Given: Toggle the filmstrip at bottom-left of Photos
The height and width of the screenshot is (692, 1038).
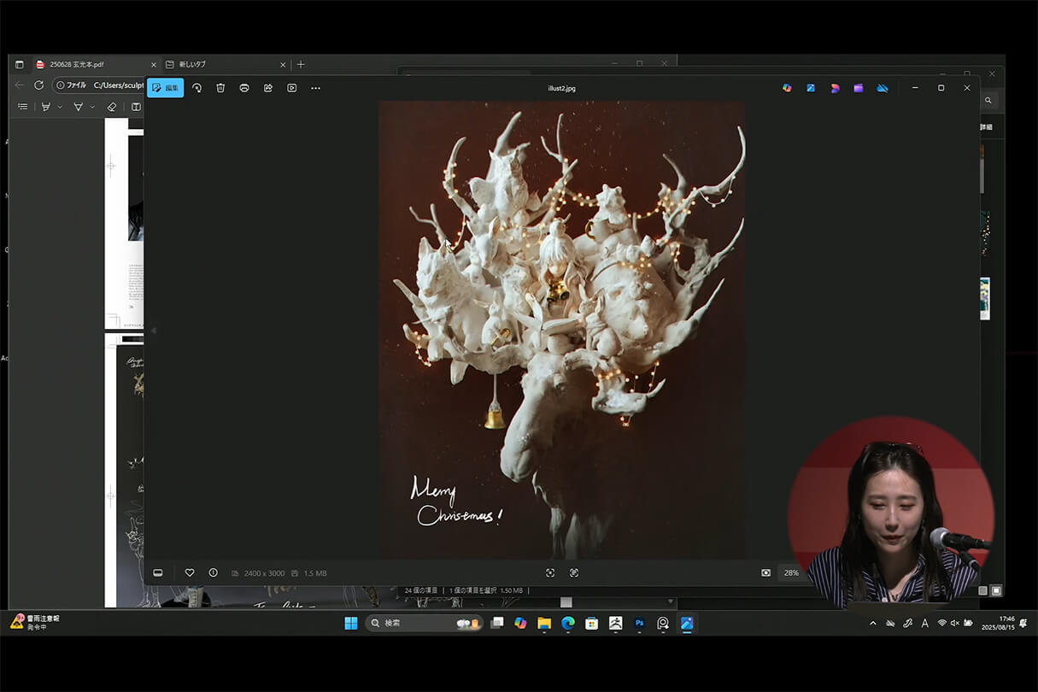Looking at the screenshot, I should coord(158,572).
